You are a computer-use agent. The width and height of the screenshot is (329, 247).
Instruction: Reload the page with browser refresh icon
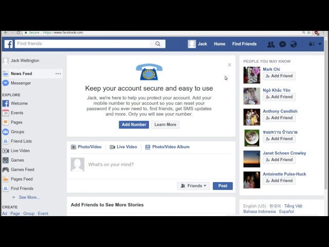pyautogui.click(x=19, y=32)
